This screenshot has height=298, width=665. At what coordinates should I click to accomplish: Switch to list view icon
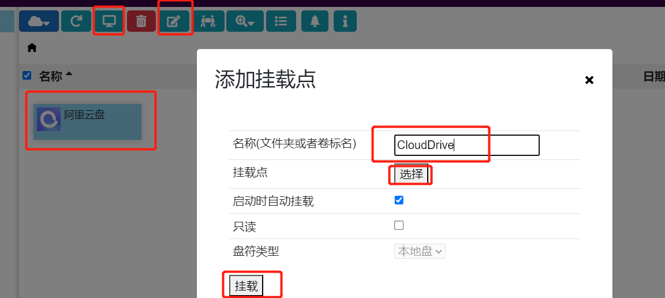click(x=281, y=21)
